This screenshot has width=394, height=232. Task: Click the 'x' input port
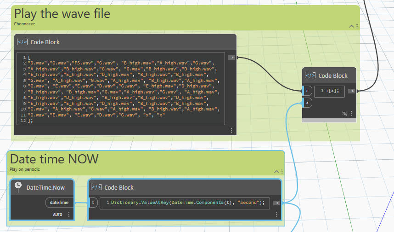pyautogui.click(x=307, y=103)
